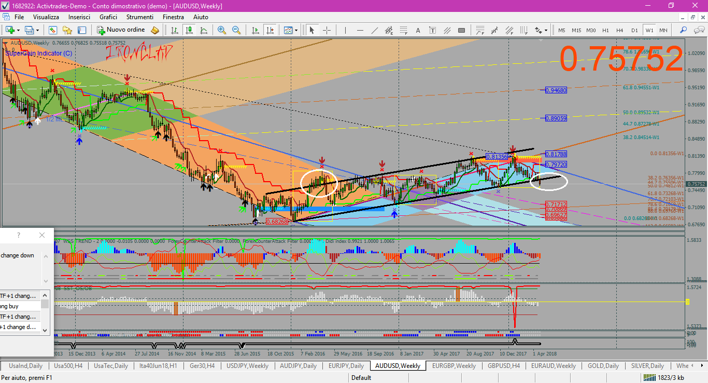The height and width of the screenshot is (383, 708).
Task: Select the text 'A' tool
Action: click(x=418, y=30)
